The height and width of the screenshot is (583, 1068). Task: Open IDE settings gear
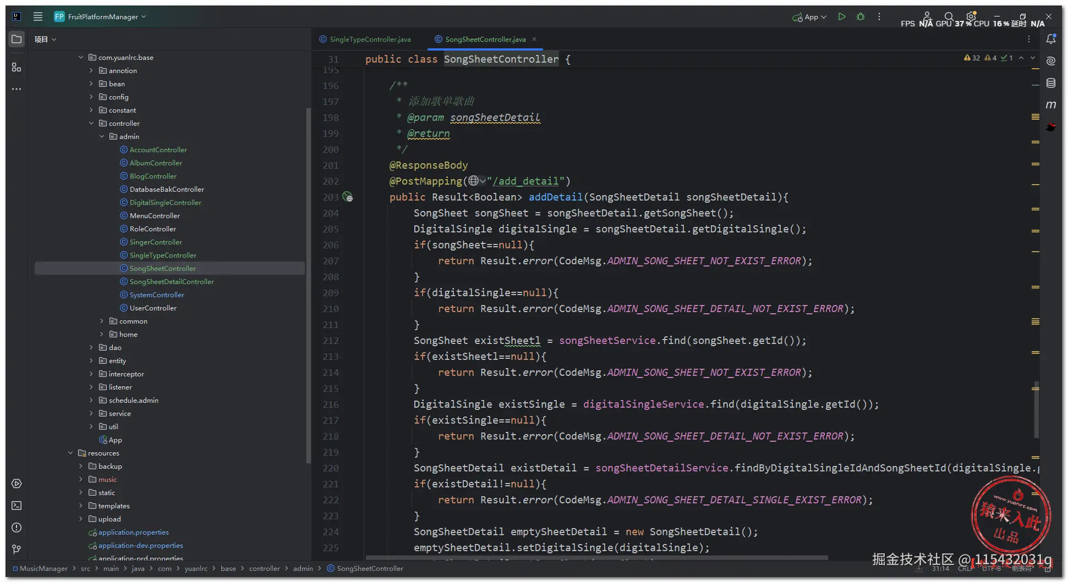971,16
